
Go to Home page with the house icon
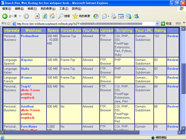tap(52, 16)
